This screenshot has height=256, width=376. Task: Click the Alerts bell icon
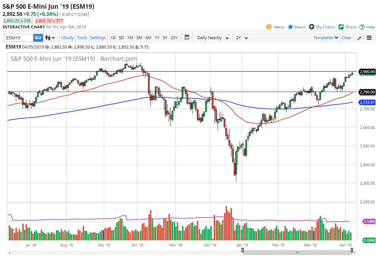tap(269, 27)
